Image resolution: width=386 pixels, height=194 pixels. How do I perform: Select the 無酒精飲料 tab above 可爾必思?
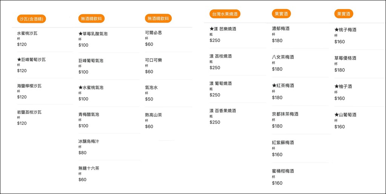click(158, 18)
